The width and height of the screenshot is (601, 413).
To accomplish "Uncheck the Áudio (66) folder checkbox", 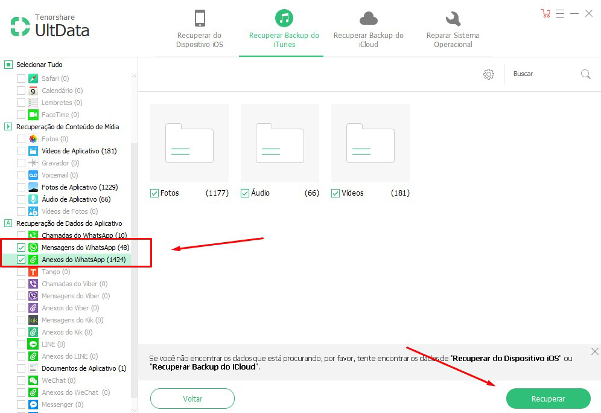I will coord(245,193).
